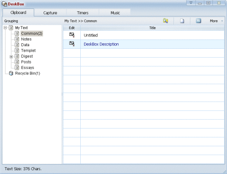This screenshot has width=227, height=174.
Task: Select the My Text root label
Action: pos(21,28)
